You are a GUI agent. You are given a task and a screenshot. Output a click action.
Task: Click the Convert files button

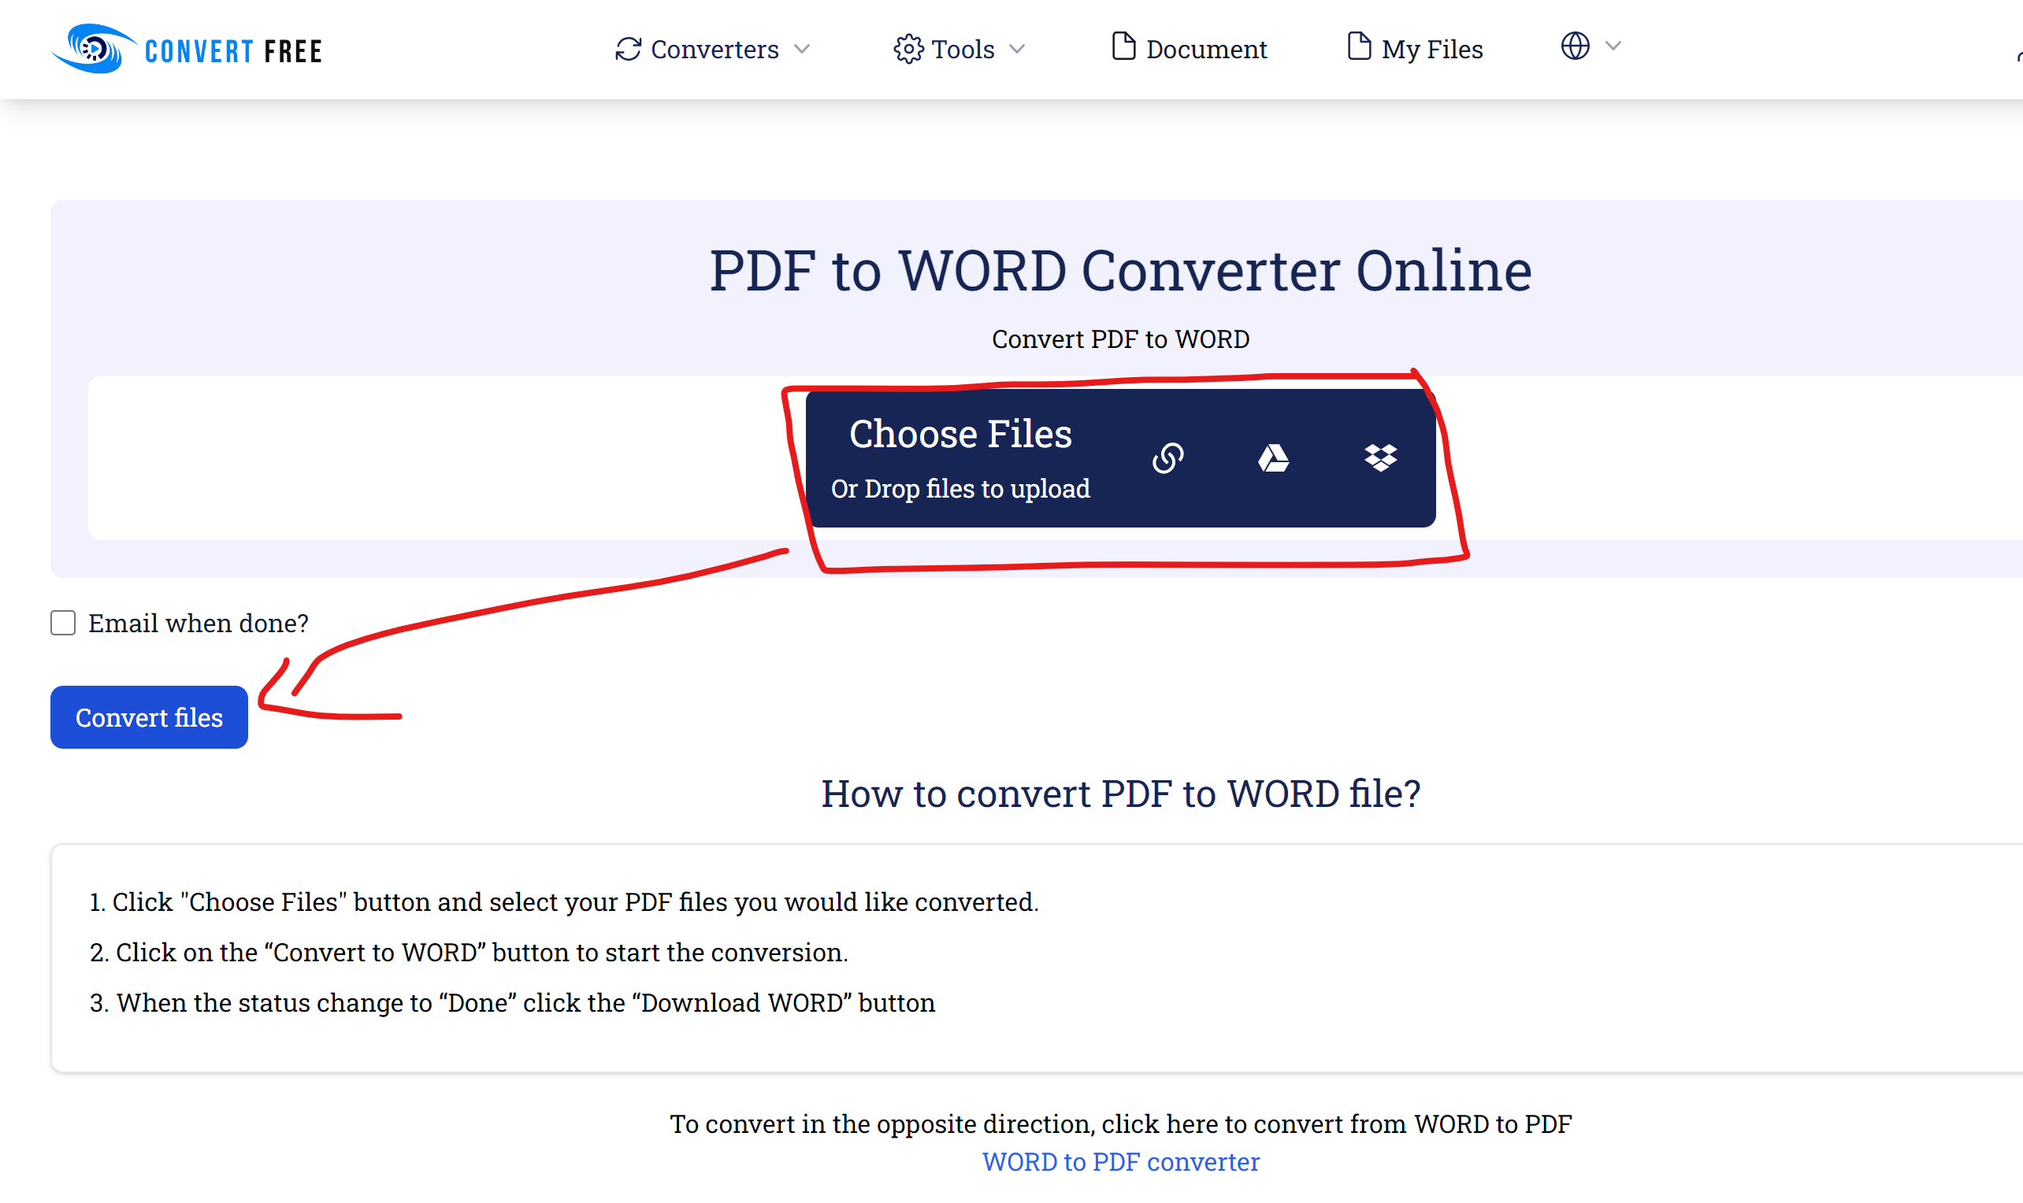tap(149, 716)
